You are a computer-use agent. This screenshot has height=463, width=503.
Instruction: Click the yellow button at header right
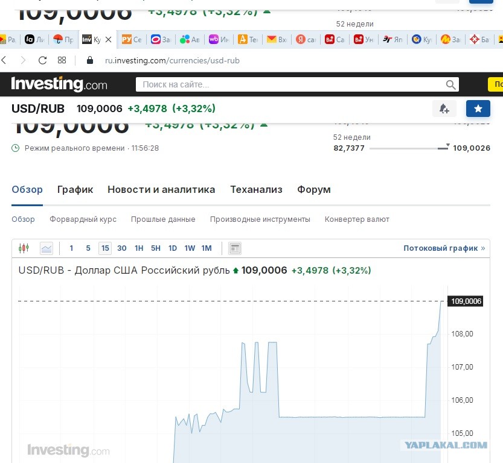point(495,84)
